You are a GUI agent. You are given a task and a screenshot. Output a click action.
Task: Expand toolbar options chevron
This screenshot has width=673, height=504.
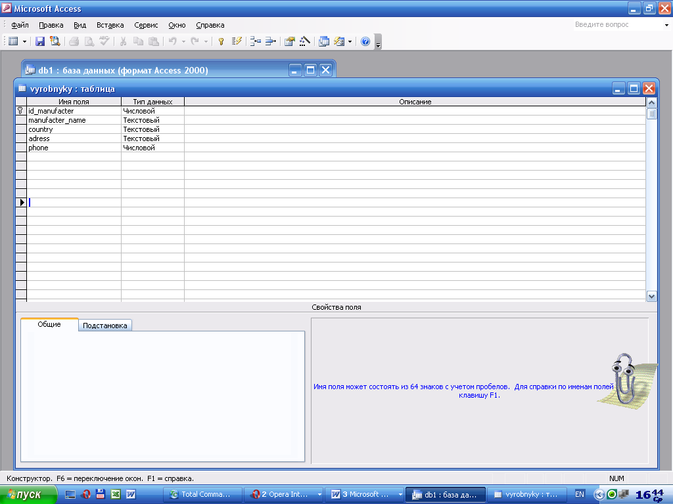[378, 42]
